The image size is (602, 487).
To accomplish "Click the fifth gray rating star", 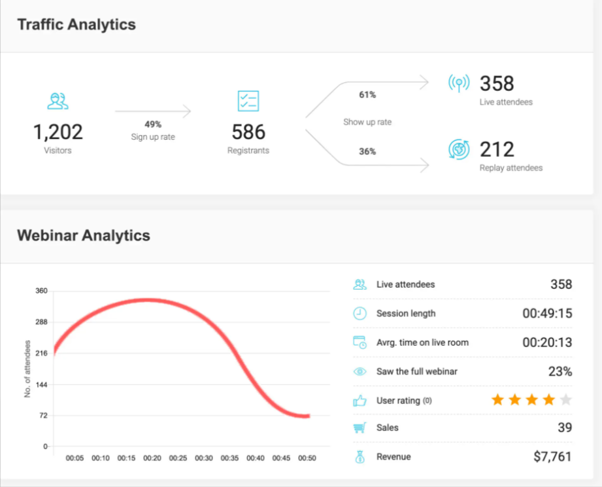I will tap(566, 400).
